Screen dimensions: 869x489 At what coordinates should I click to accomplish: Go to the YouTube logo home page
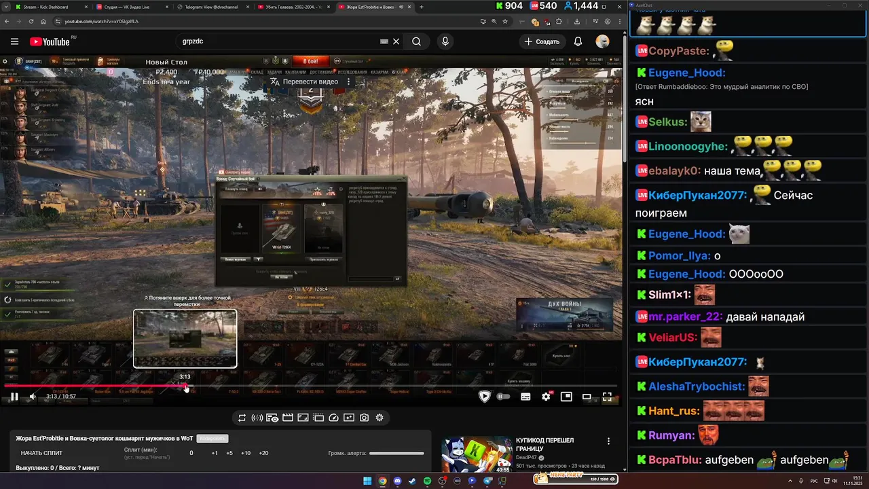(x=50, y=41)
